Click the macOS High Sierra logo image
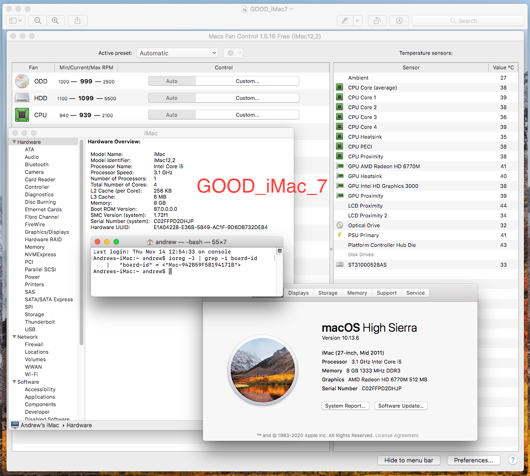530x476 pixels. click(262, 370)
